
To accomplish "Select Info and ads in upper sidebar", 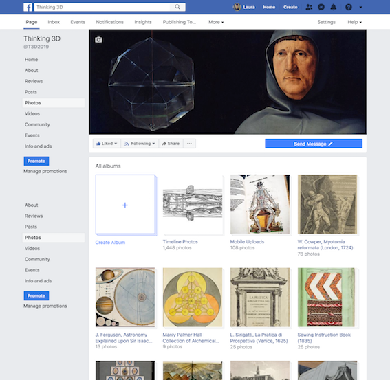I will click(38, 146).
